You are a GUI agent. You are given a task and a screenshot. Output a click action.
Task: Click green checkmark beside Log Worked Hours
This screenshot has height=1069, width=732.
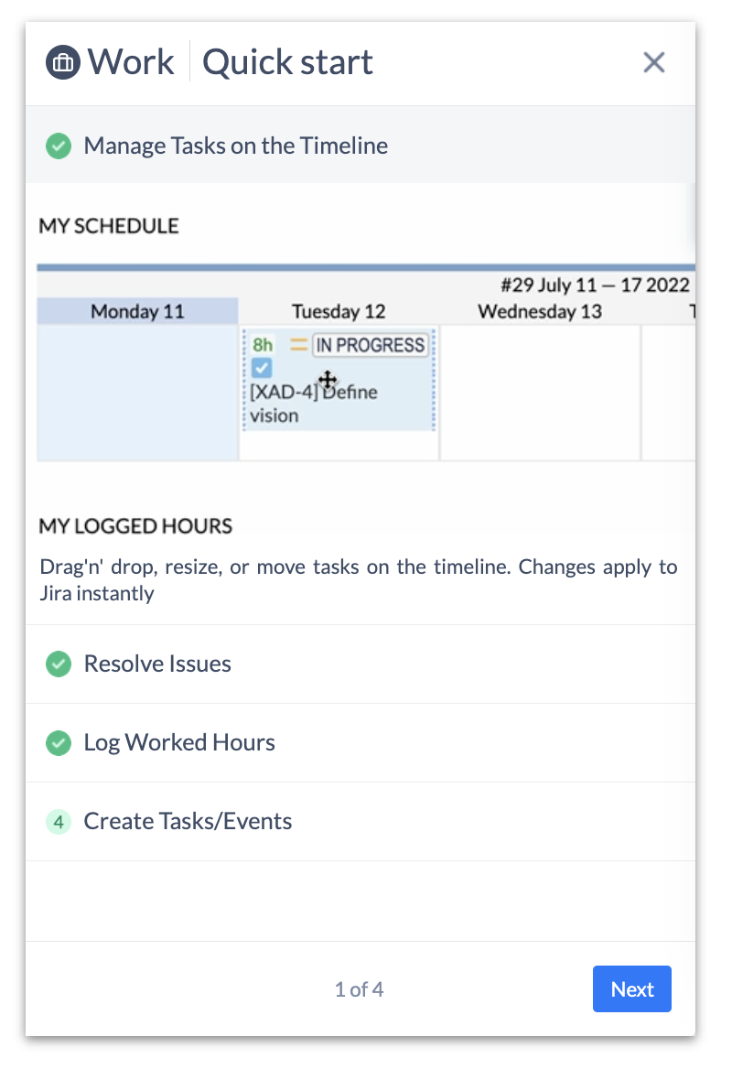coord(59,742)
